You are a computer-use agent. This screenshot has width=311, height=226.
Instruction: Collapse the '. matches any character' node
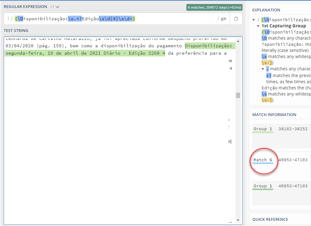263,69
